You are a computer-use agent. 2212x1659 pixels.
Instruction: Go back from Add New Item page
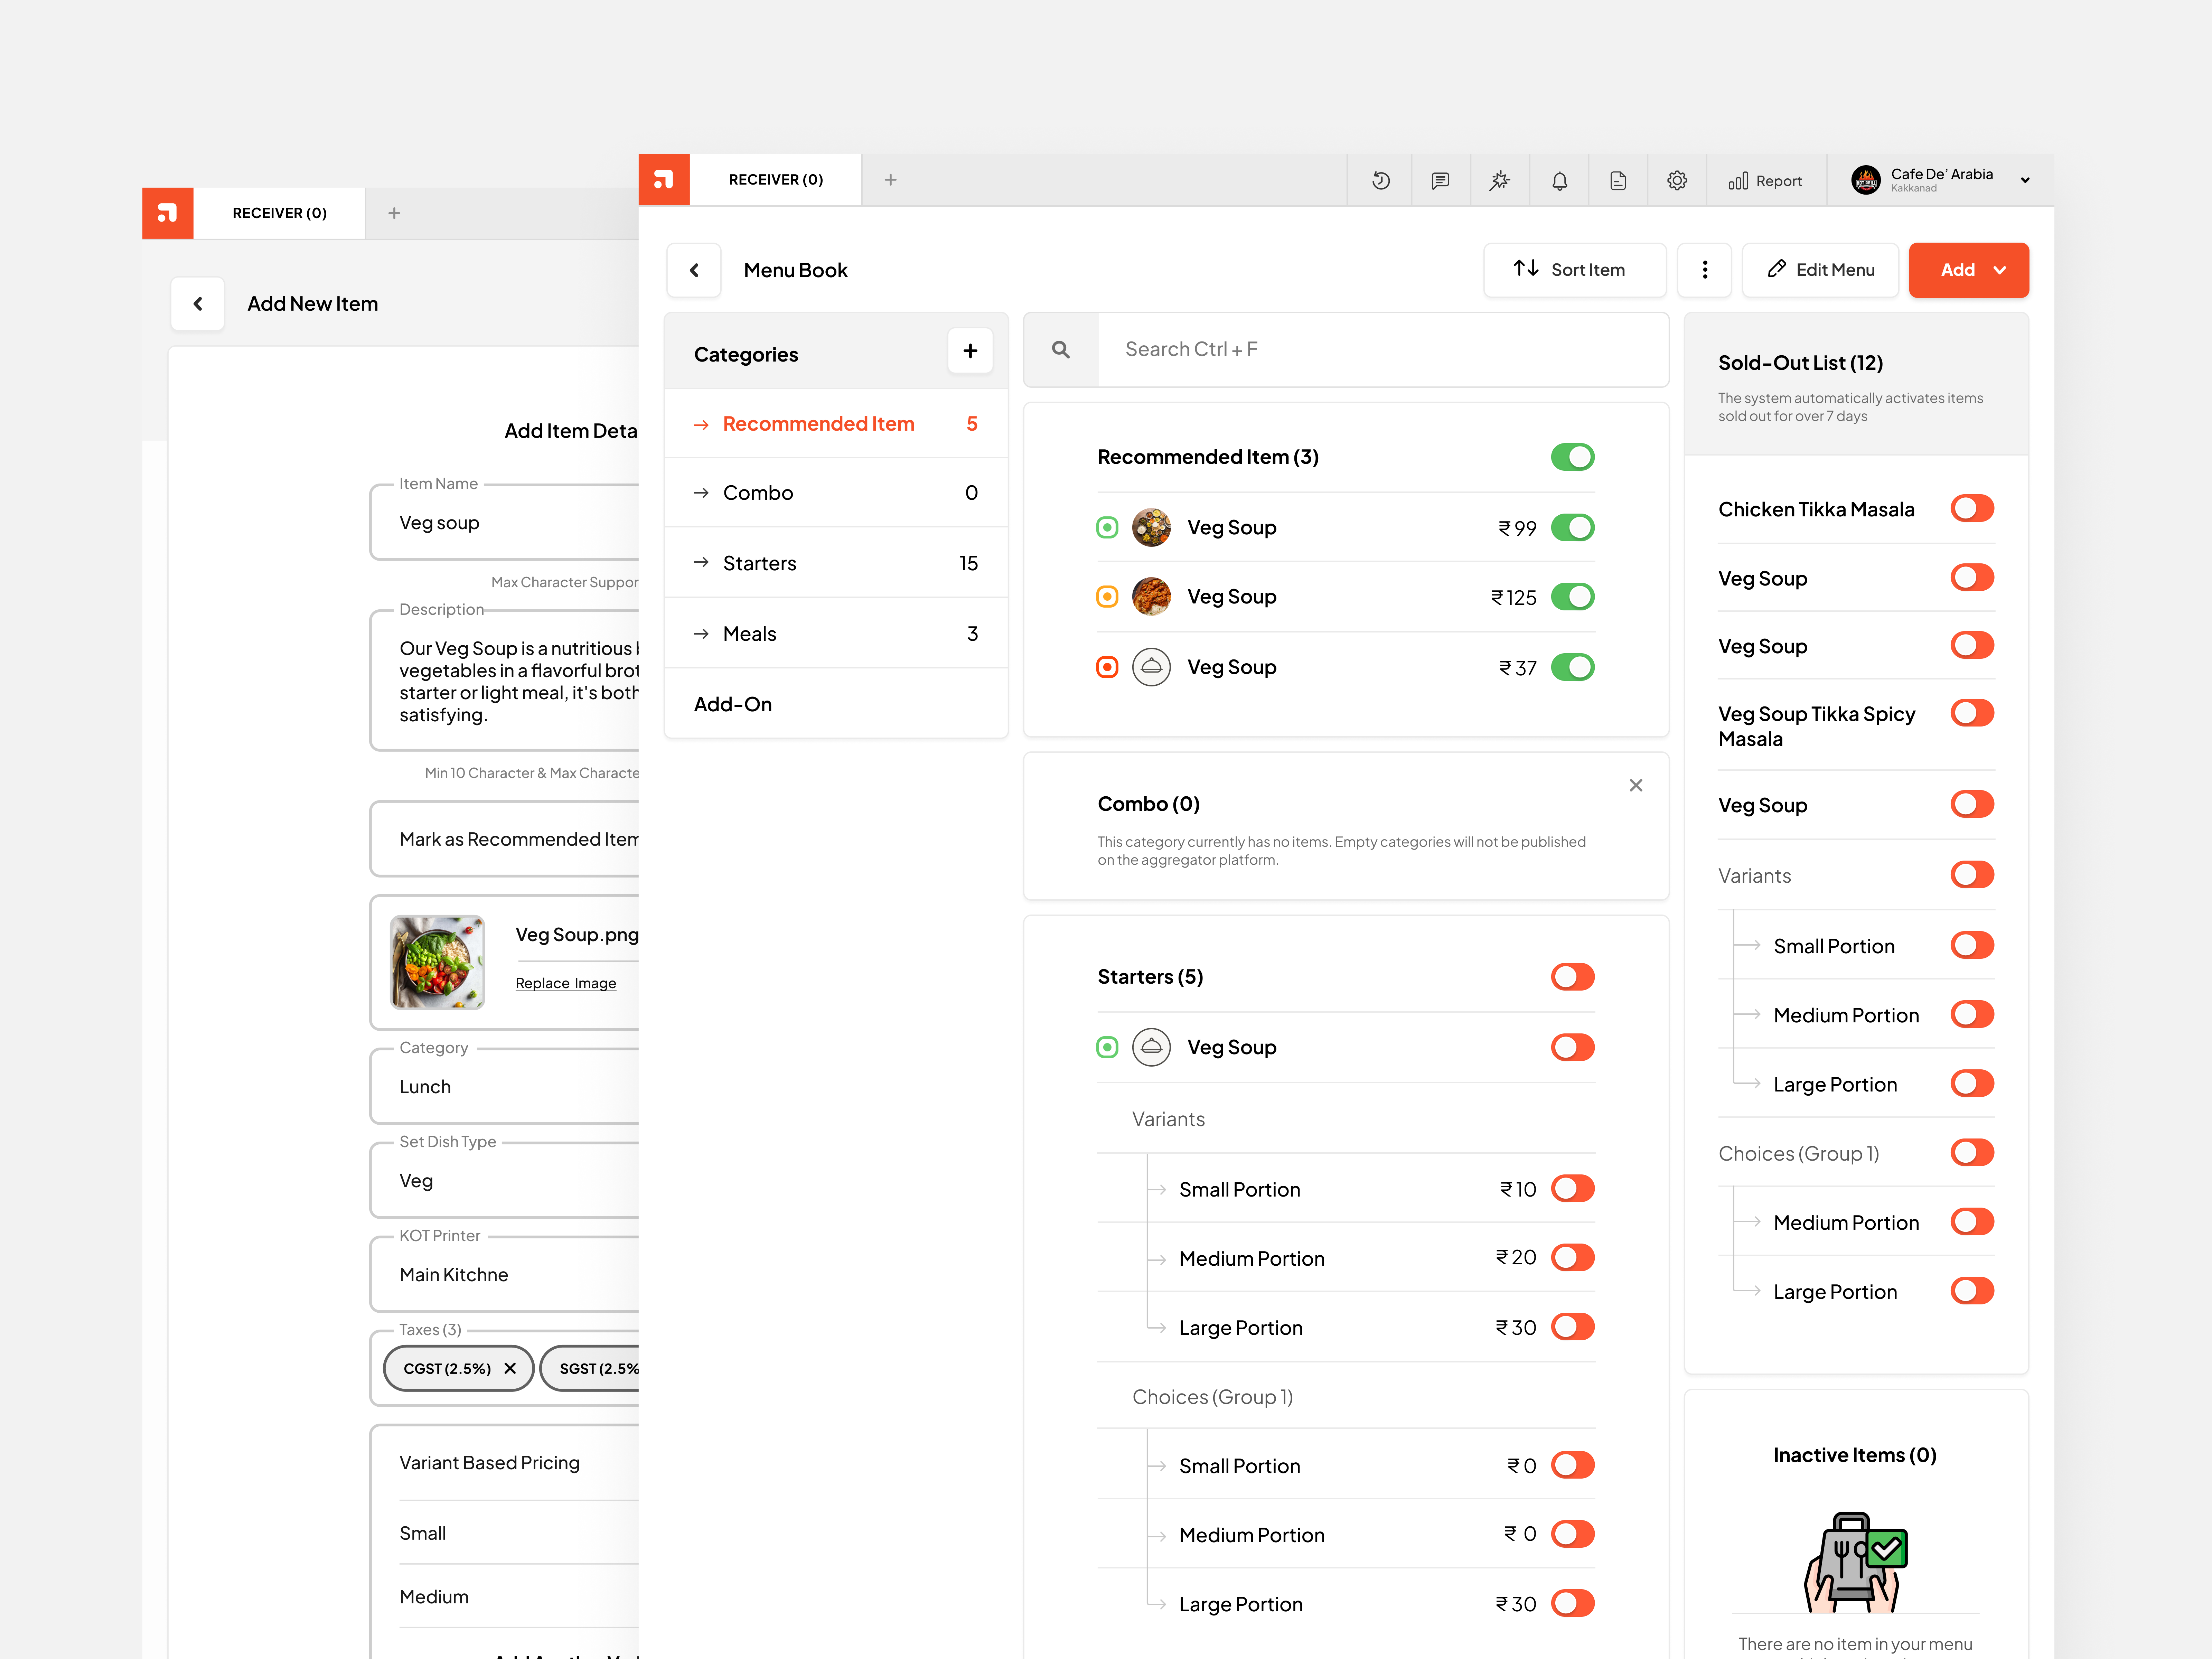(198, 304)
